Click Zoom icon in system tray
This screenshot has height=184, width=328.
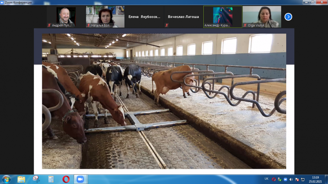pyautogui.click(x=285, y=179)
